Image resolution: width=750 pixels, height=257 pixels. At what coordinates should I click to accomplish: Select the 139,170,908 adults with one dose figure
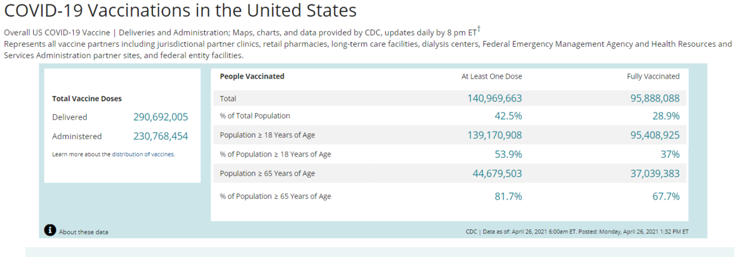click(494, 135)
